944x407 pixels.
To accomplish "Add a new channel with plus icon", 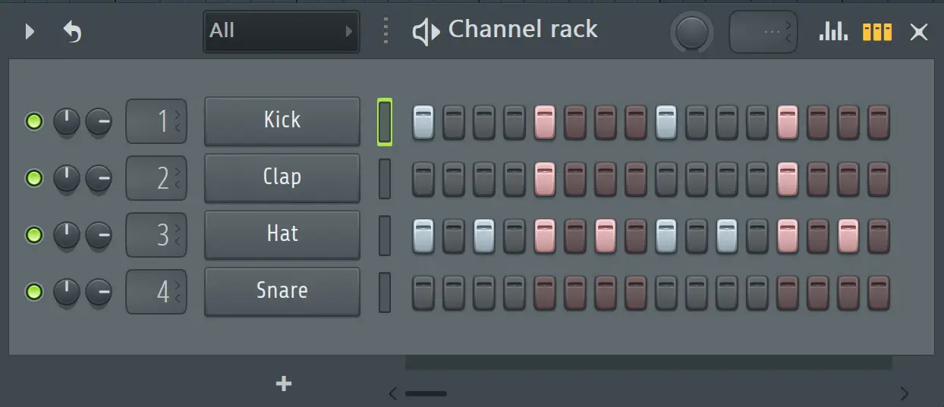I will click(x=284, y=384).
